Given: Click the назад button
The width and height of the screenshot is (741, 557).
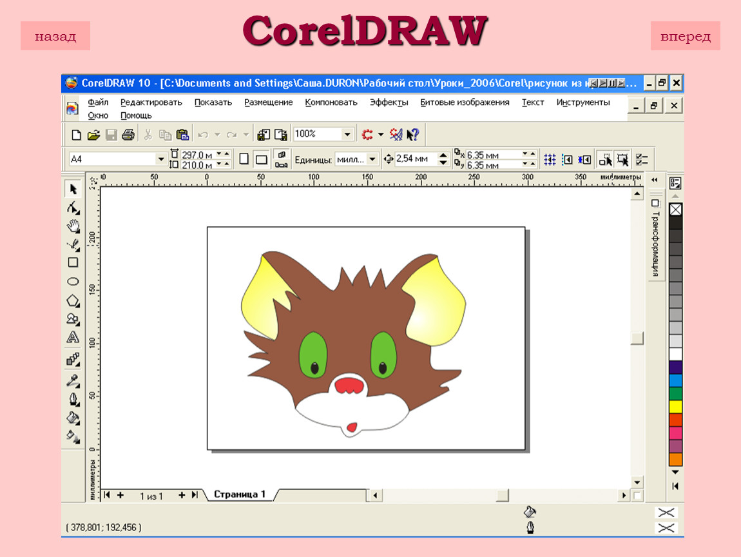Looking at the screenshot, I should point(55,36).
